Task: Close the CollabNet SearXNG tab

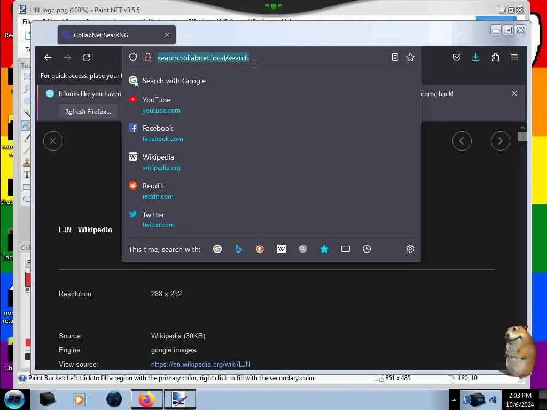Action: click(x=167, y=35)
